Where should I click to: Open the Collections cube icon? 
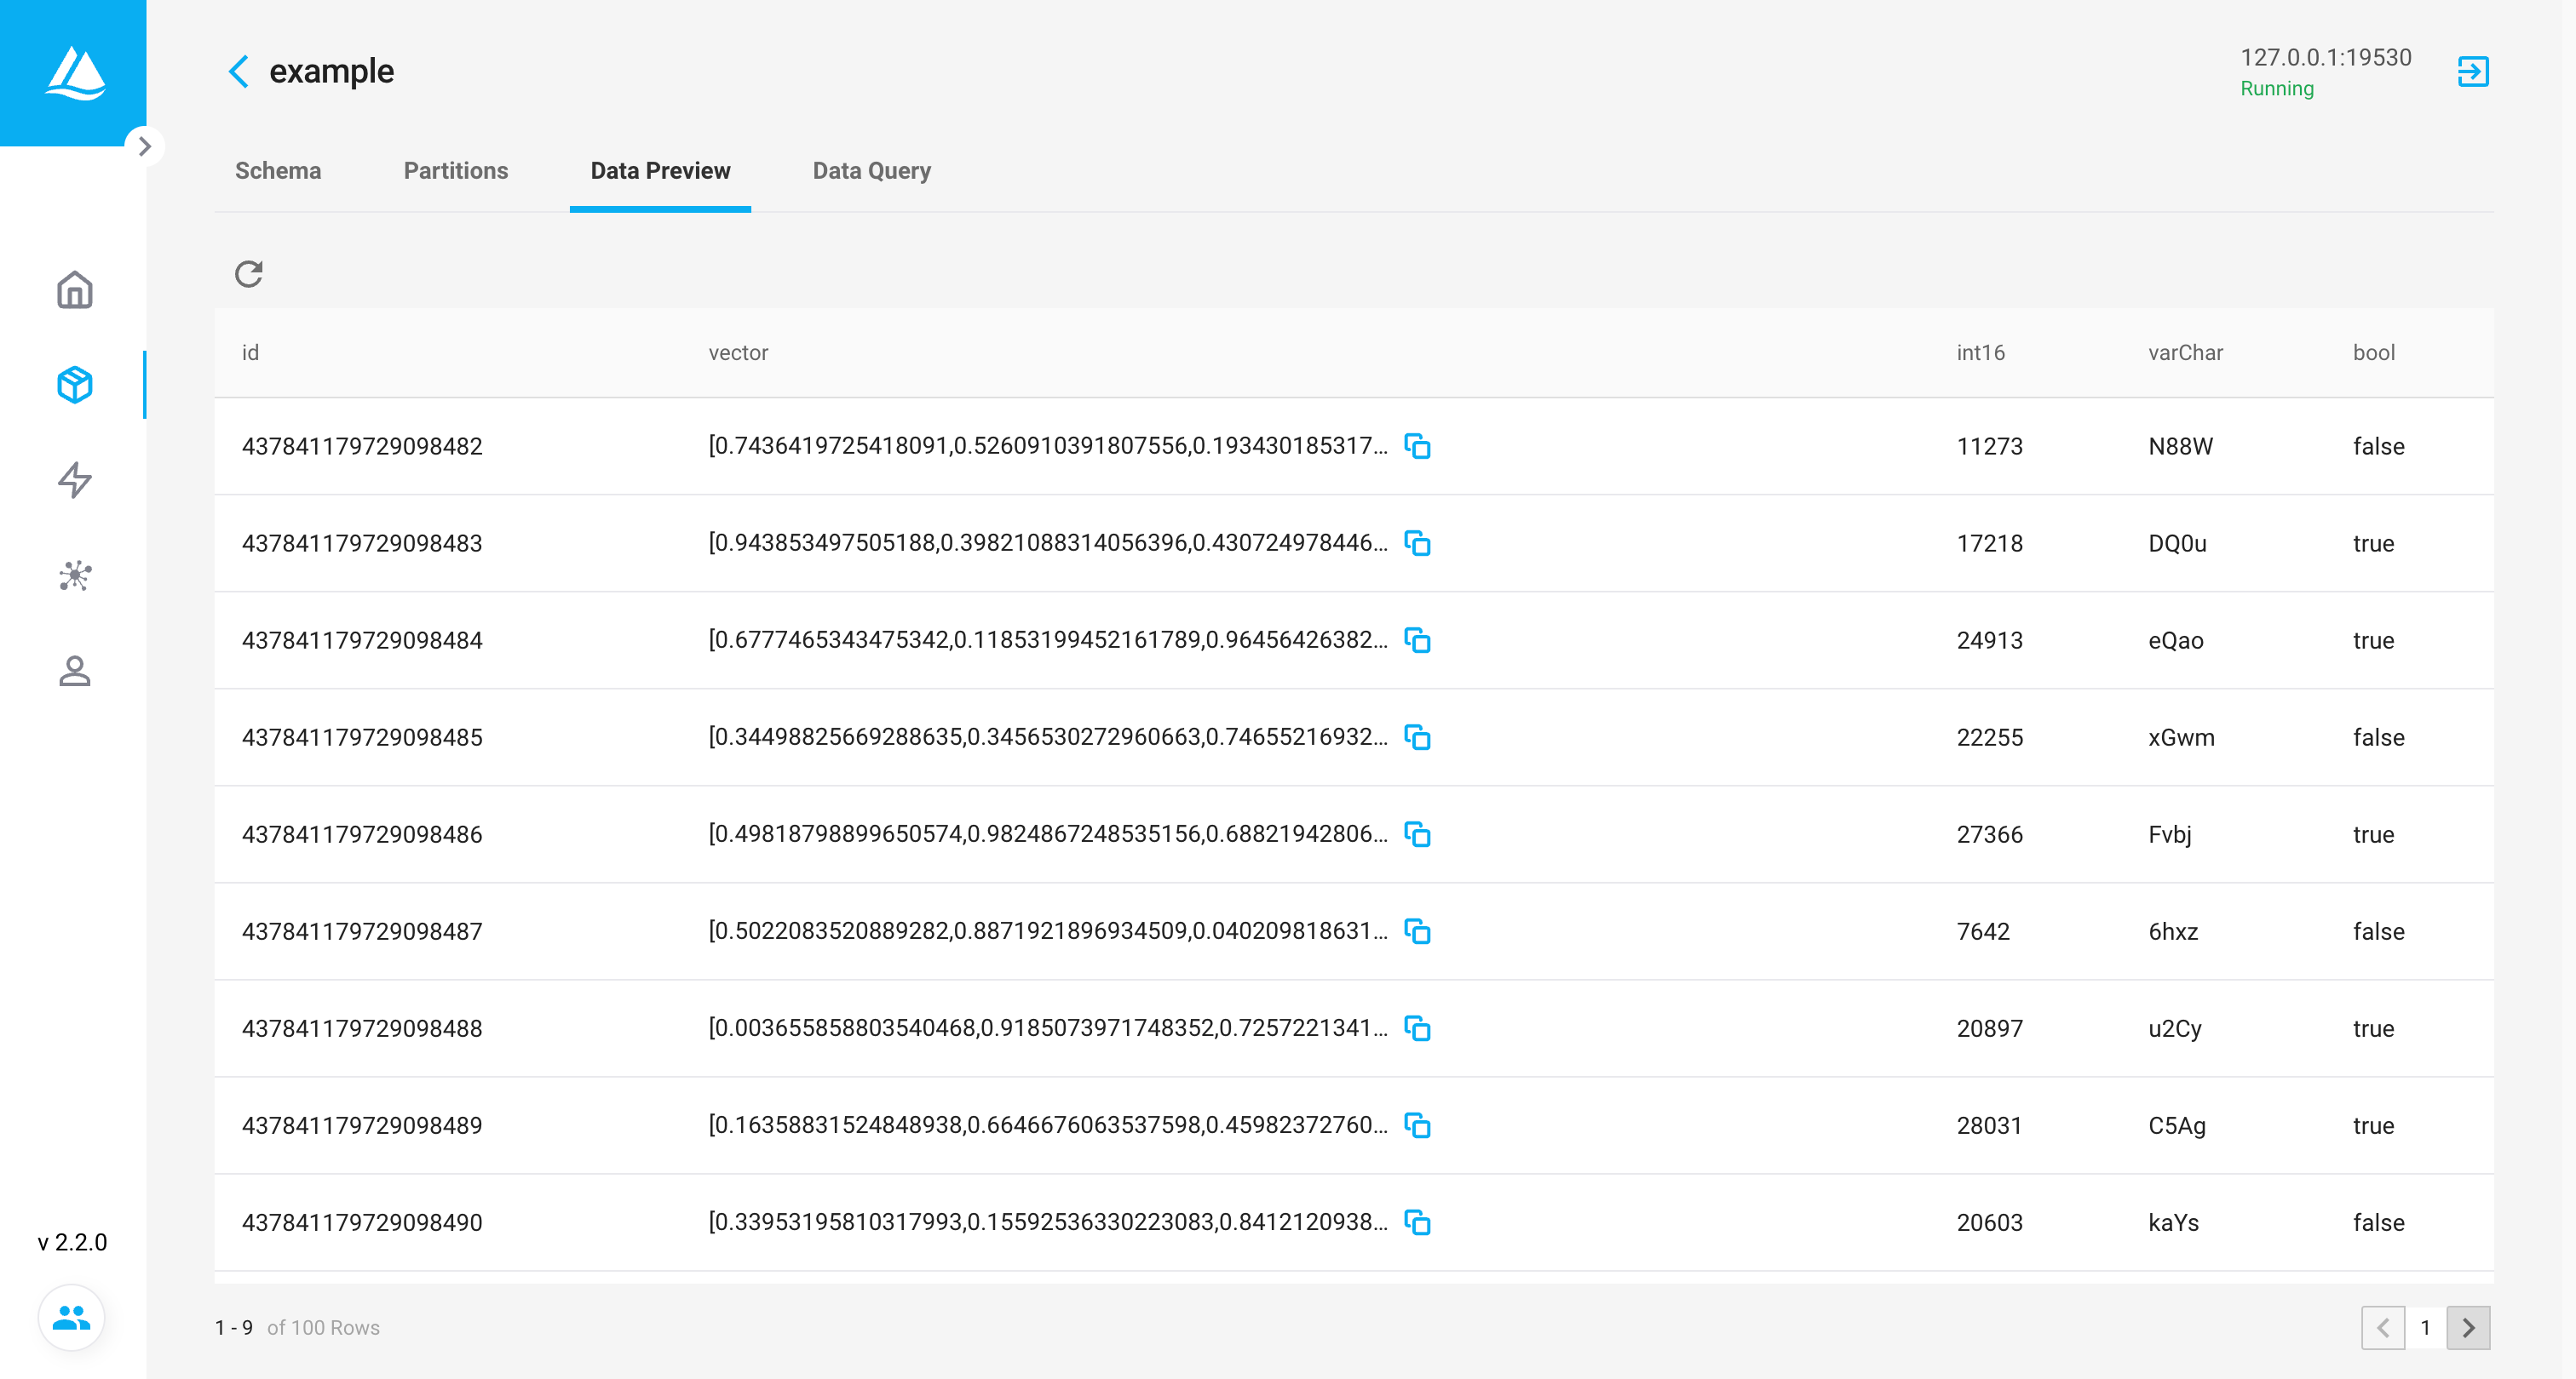[74, 385]
